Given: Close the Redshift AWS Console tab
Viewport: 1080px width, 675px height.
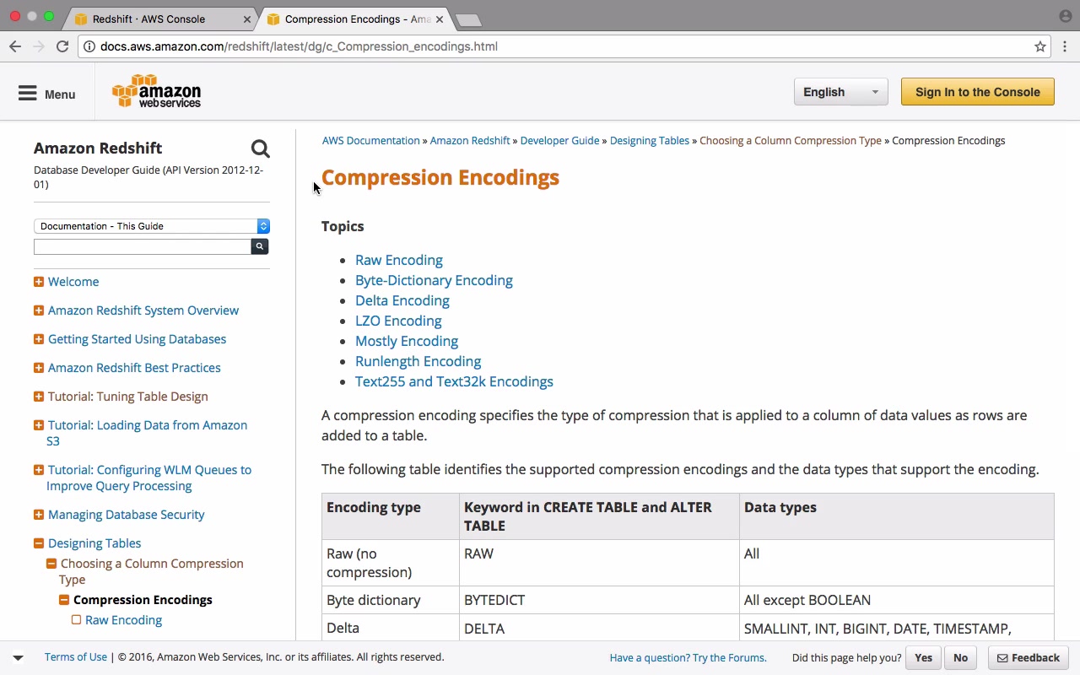Looking at the screenshot, I should pos(247,19).
